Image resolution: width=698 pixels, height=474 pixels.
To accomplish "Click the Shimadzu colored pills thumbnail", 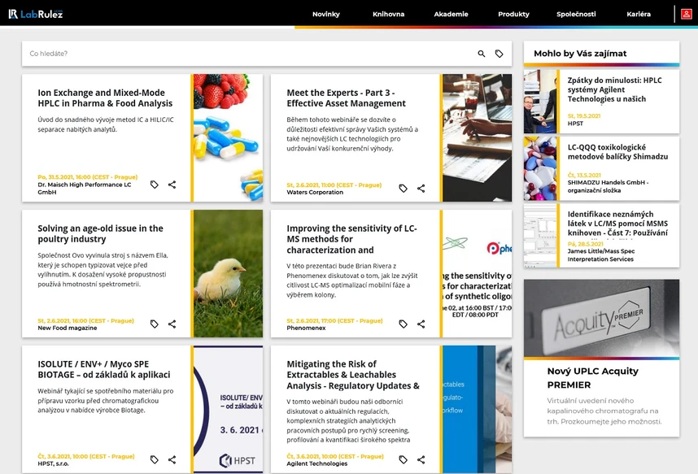I will pos(540,168).
